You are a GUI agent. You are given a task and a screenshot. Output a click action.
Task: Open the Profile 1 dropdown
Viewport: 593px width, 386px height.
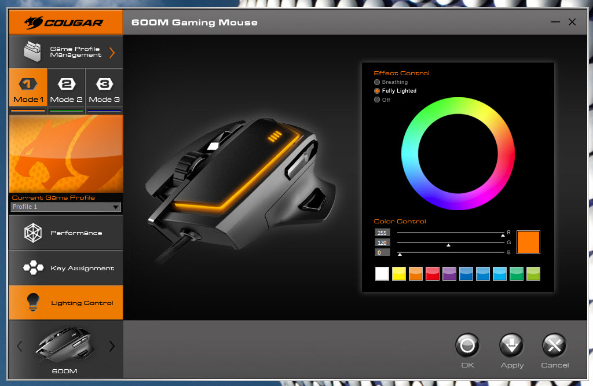[66, 207]
